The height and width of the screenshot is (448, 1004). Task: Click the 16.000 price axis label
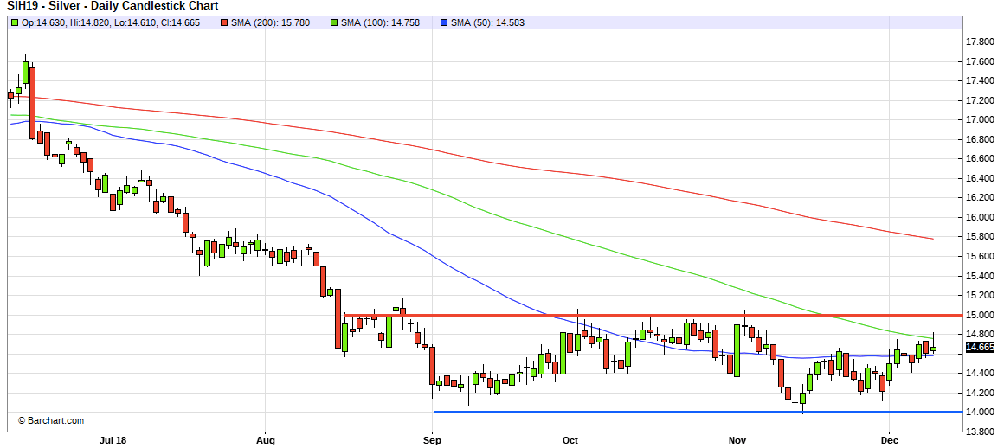tap(980, 218)
